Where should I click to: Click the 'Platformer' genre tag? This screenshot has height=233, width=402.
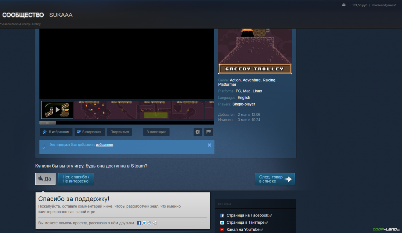point(227,85)
